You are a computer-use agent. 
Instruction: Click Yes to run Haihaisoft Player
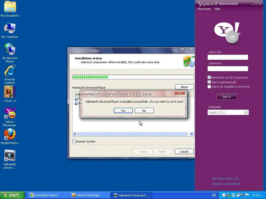[x=123, y=111]
